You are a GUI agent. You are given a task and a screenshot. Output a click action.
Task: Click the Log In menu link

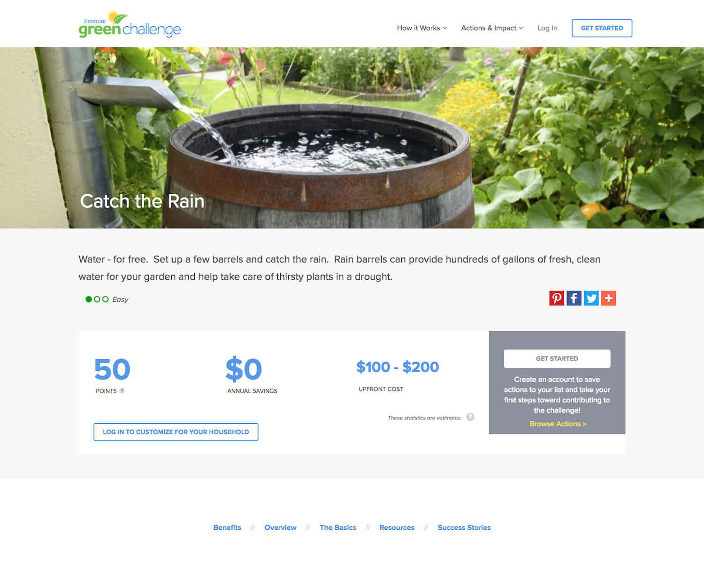click(x=547, y=28)
